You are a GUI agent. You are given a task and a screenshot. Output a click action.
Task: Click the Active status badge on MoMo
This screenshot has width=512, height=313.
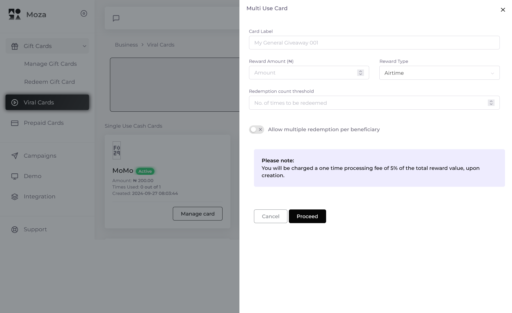tap(145, 171)
